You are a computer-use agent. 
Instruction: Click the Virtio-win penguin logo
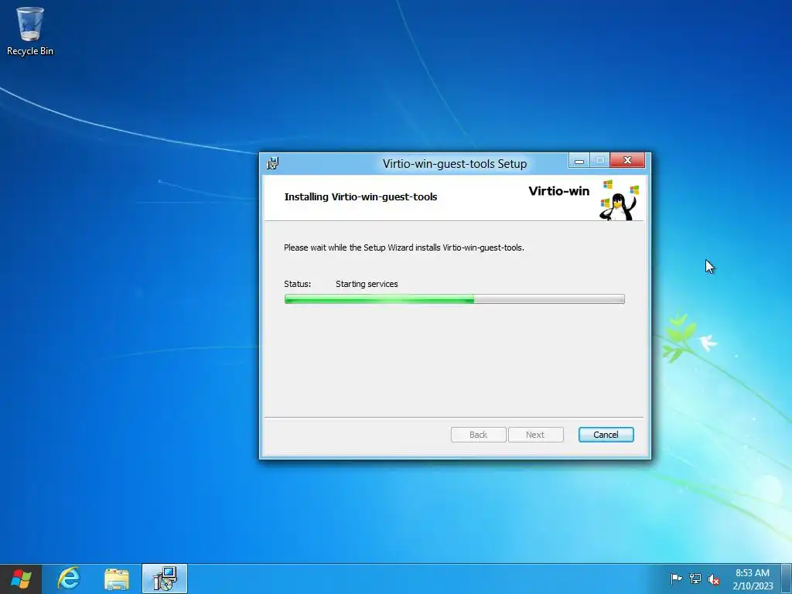[620, 200]
